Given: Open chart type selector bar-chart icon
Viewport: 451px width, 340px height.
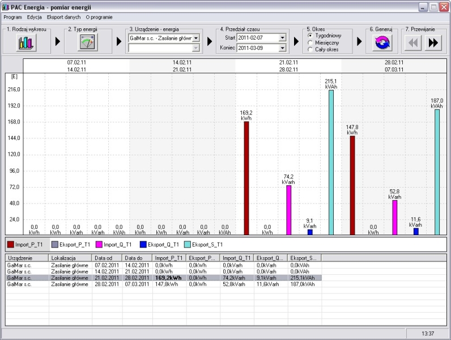Looking at the screenshot, I should (26, 42).
